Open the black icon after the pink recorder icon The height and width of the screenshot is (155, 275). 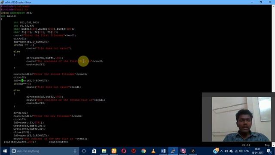(193, 151)
